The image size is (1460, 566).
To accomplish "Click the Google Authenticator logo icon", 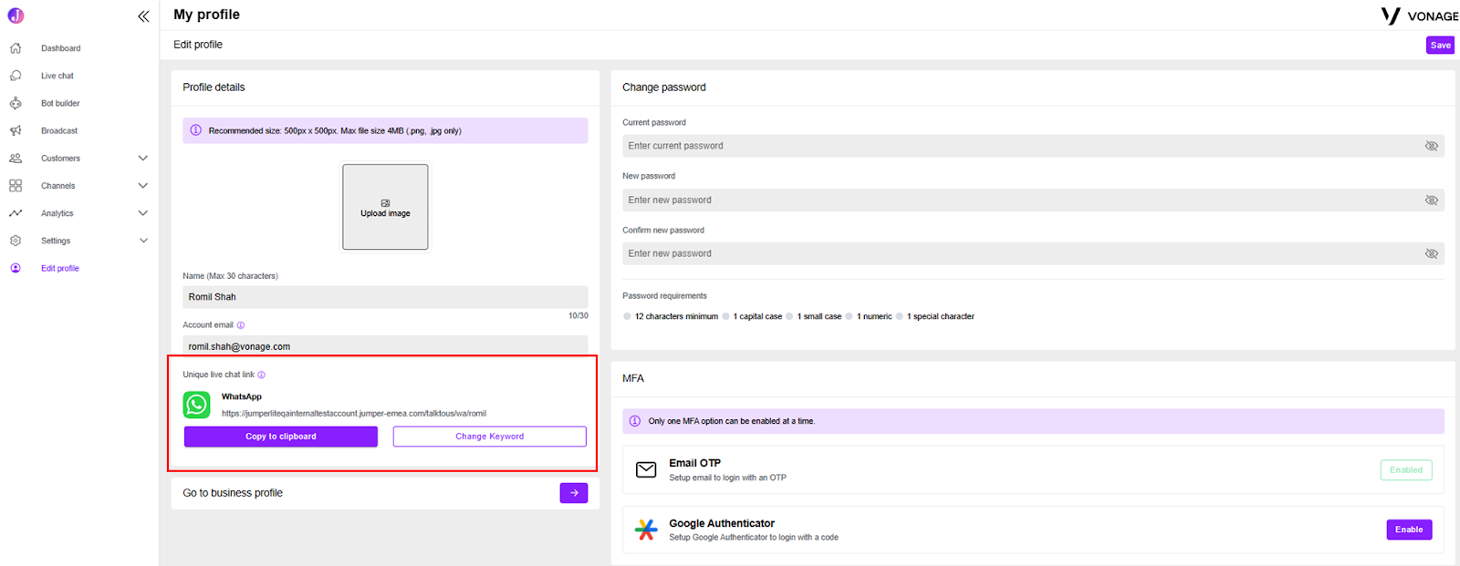I will [646, 530].
